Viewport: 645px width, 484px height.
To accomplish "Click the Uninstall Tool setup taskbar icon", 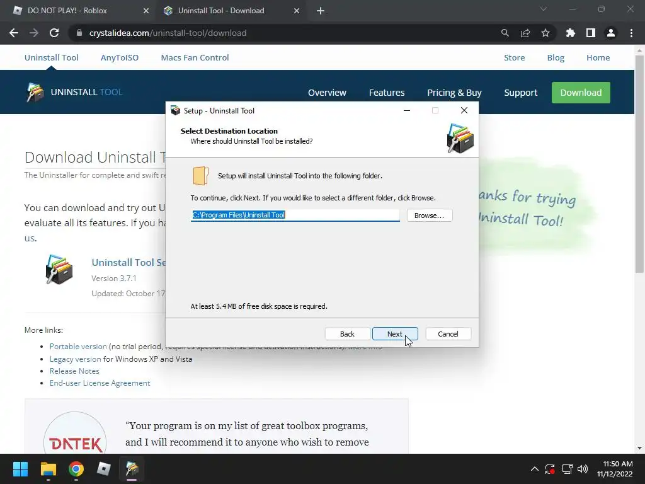I will [x=132, y=469].
